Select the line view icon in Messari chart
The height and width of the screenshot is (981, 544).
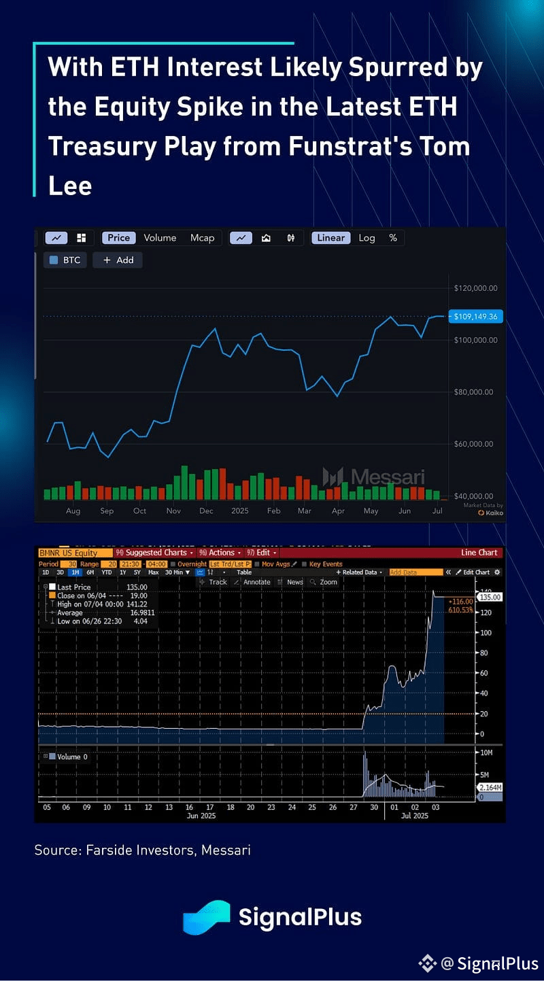(x=56, y=238)
